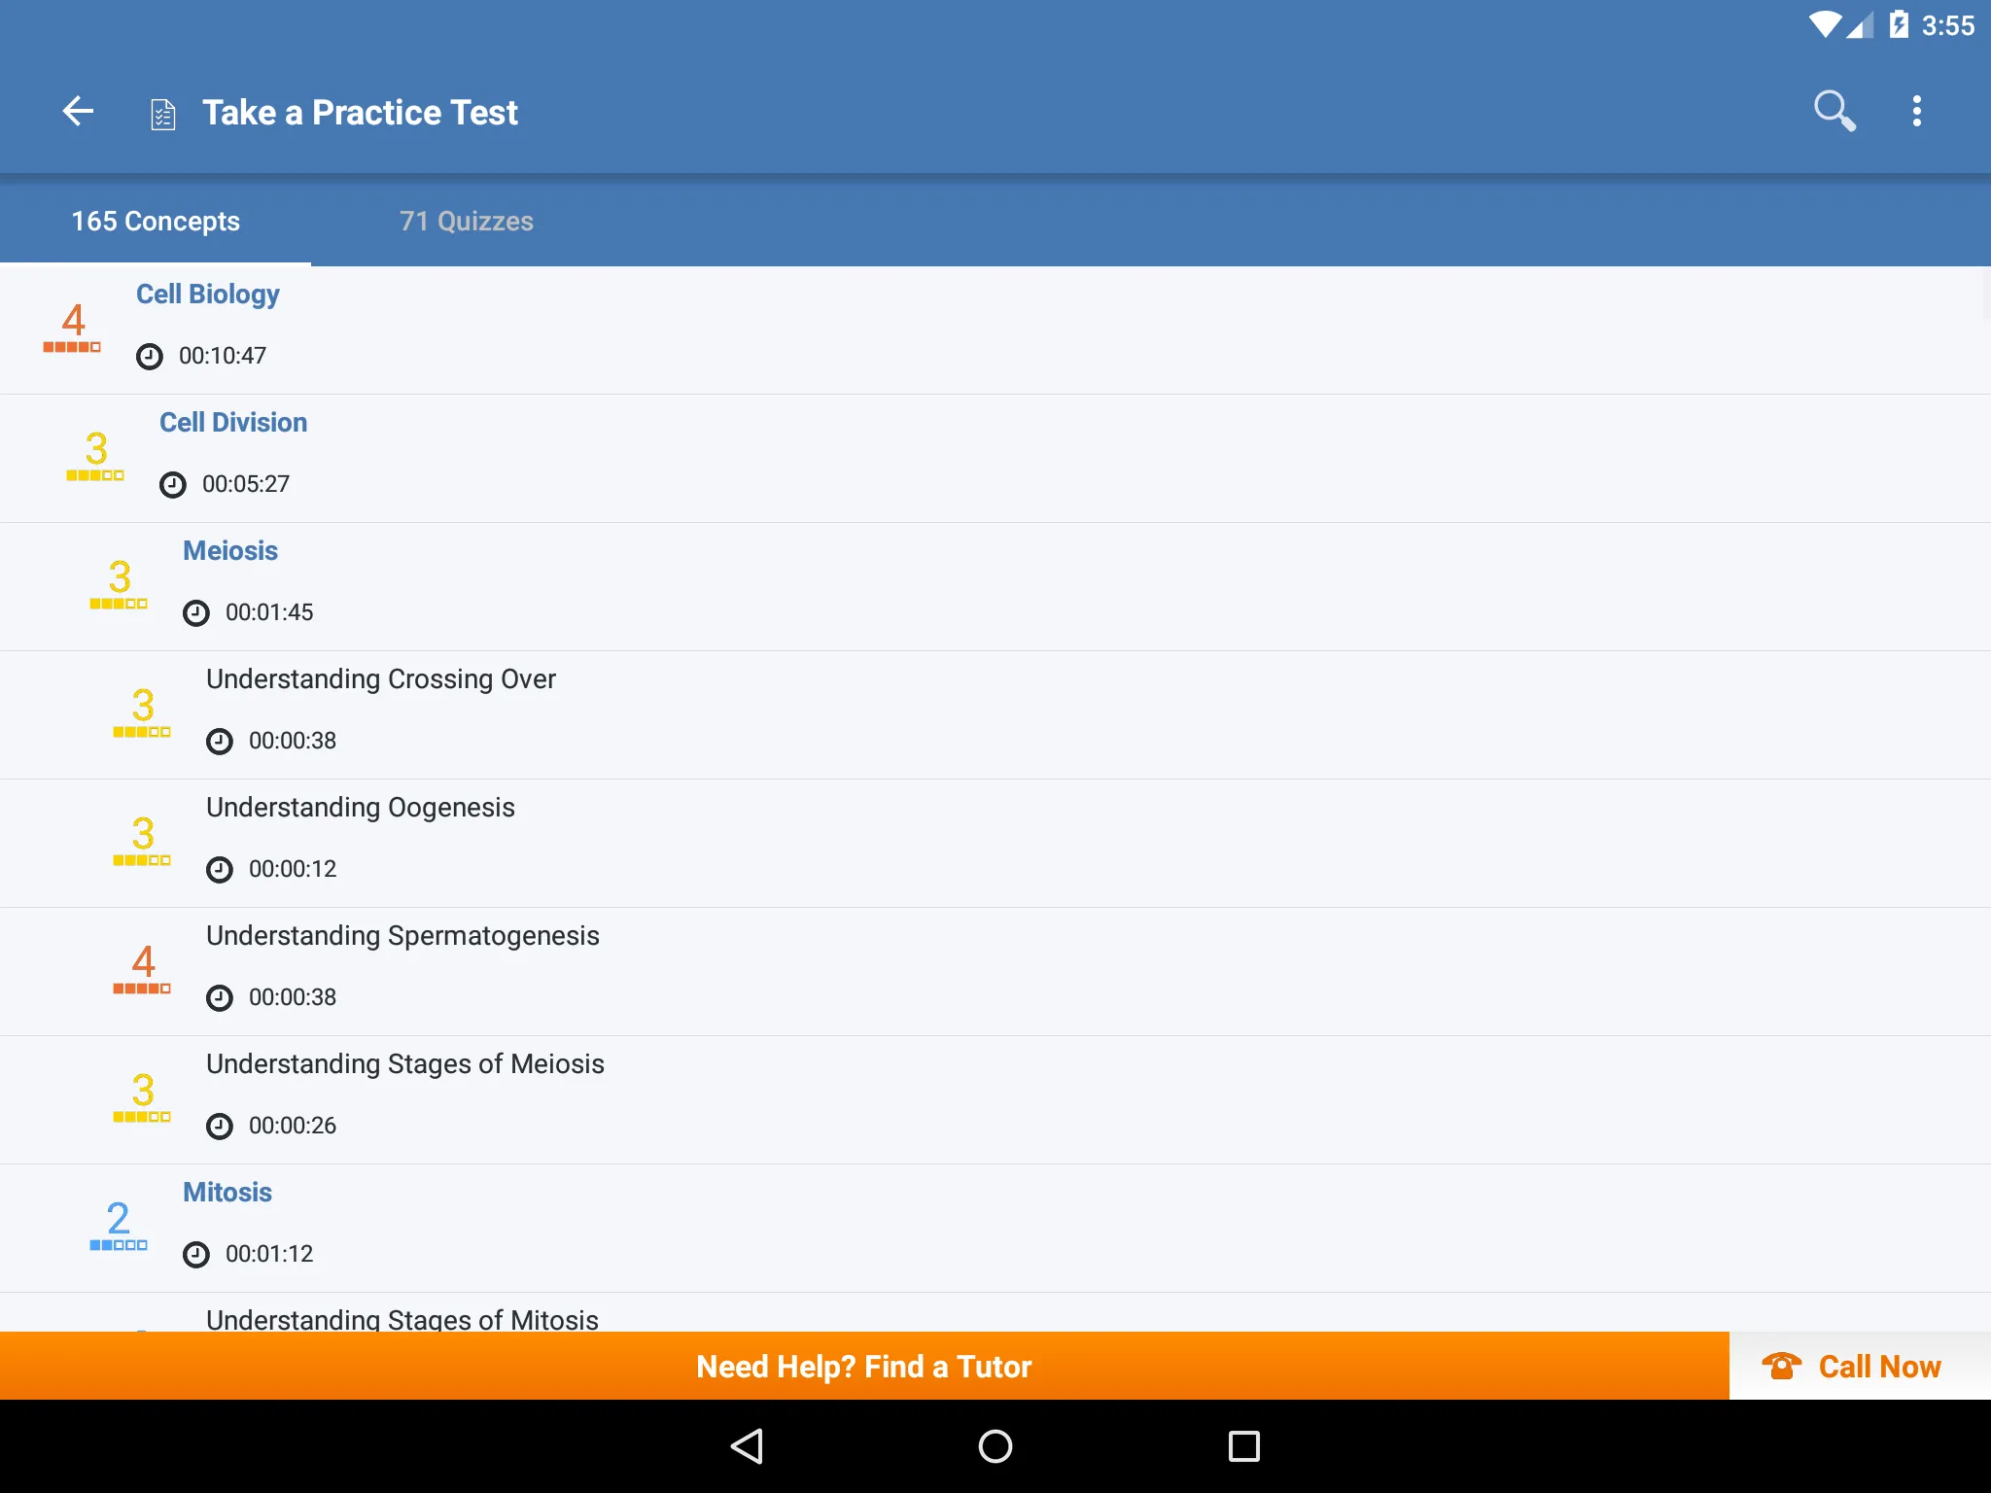This screenshot has height=1493, width=1991.
Task: Expand the Mitosis concept section
Action: (x=226, y=1192)
